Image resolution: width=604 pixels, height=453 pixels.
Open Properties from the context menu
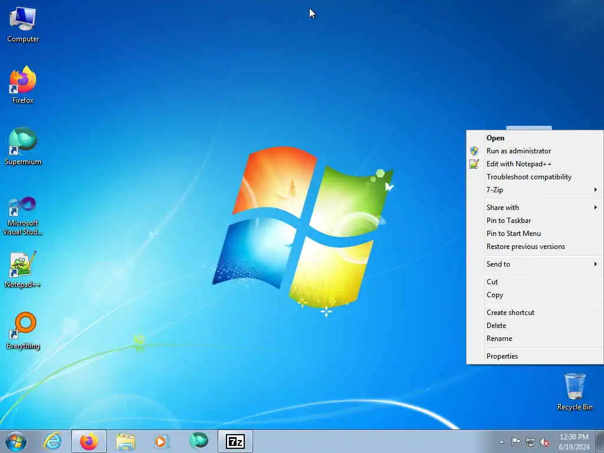(x=534, y=356)
